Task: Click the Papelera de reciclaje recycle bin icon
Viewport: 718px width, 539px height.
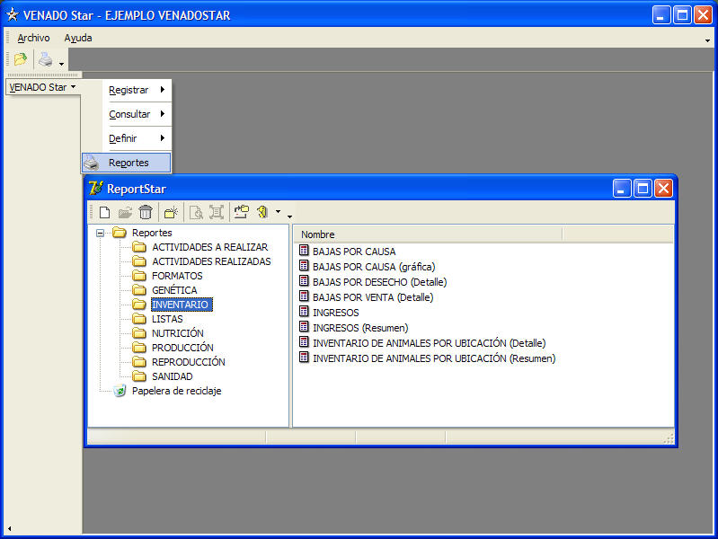Action: (x=120, y=391)
